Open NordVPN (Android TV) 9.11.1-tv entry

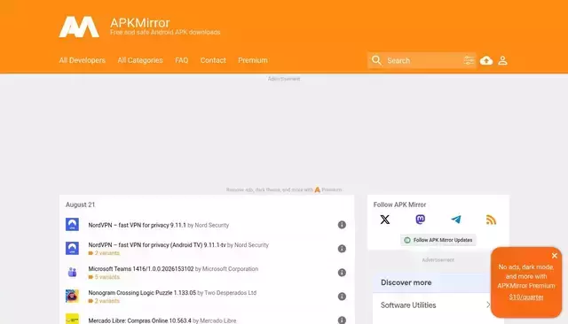pyautogui.click(x=157, y=245)
